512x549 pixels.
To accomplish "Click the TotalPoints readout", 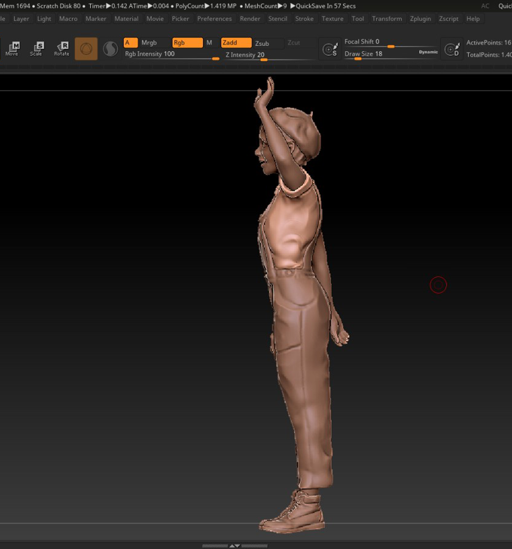I will coord(489,55).
